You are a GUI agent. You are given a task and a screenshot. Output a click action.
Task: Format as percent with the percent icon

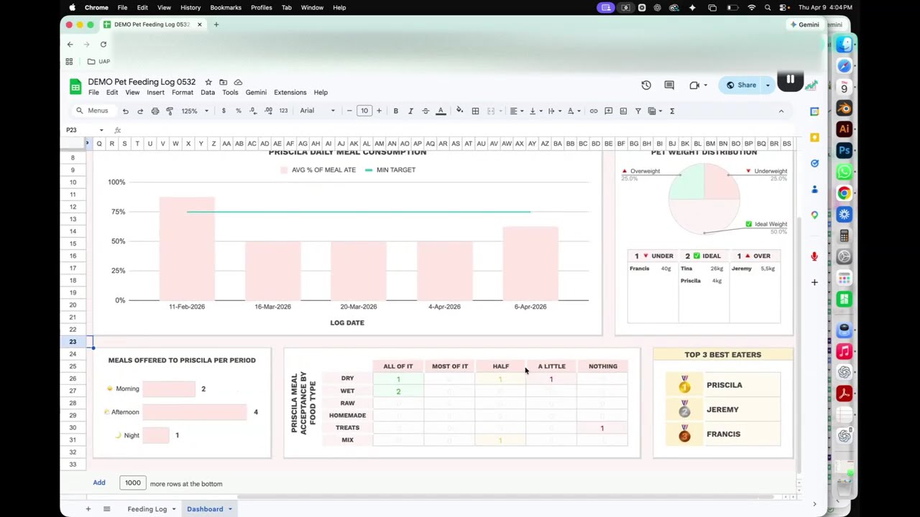[x=239, y=111]
